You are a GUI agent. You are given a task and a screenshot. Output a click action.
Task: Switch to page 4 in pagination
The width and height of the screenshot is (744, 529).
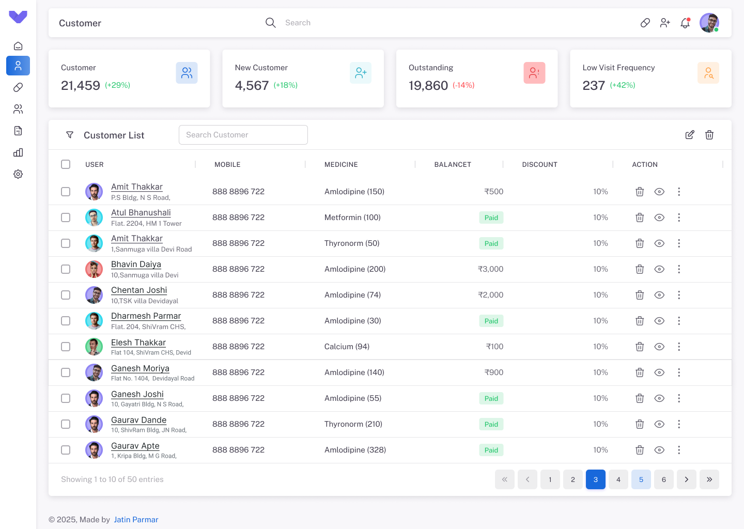coord(618,479)
